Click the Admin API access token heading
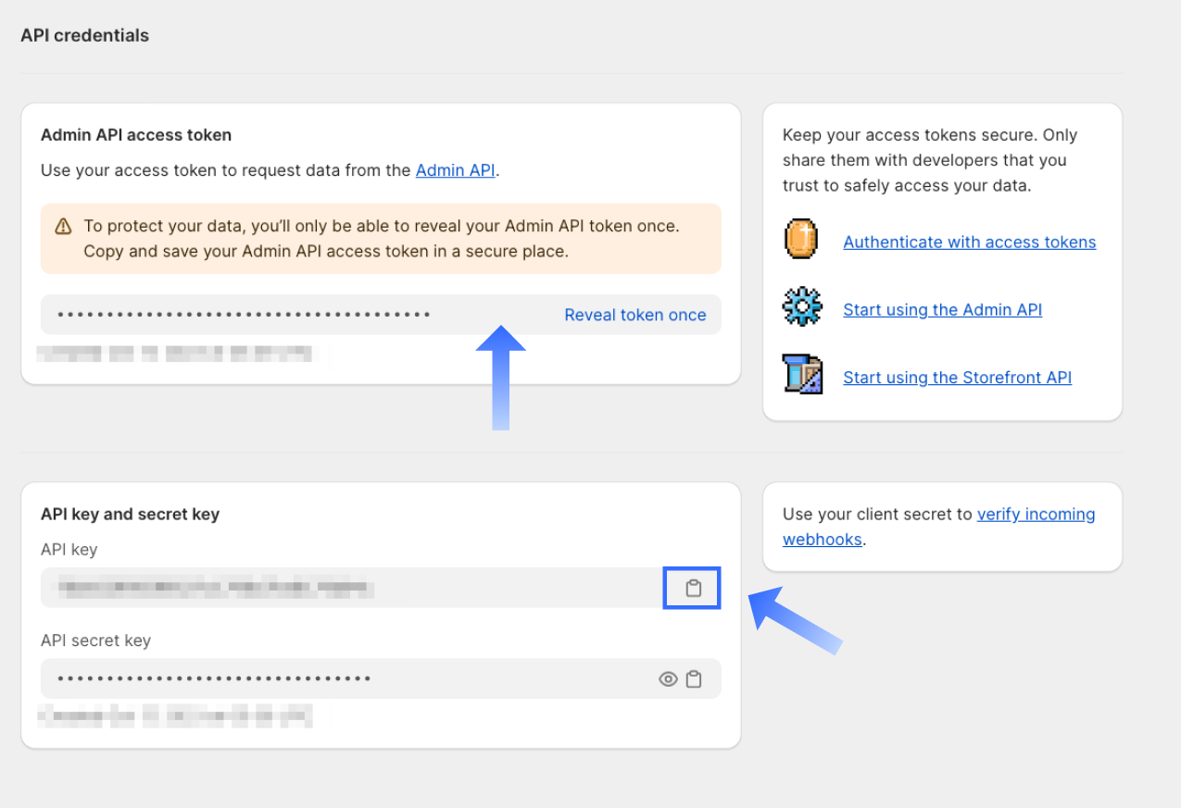The height and width of the screenshot is (808, 1181). pyautogui.click(x=136, y=135)
